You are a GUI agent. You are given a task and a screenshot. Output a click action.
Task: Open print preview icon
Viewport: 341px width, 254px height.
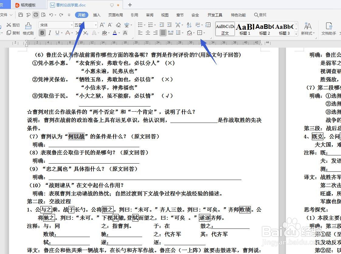[43, 15]
